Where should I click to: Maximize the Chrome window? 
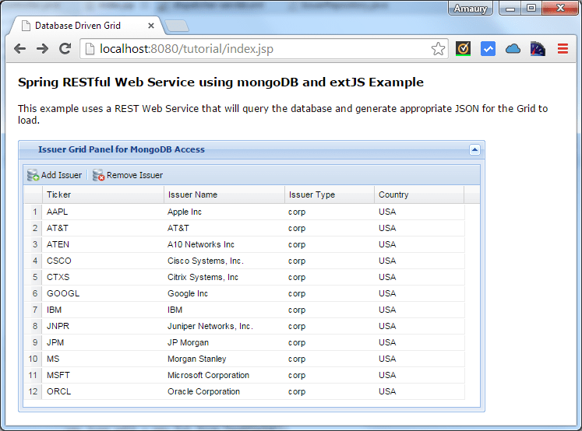(531, 8)
